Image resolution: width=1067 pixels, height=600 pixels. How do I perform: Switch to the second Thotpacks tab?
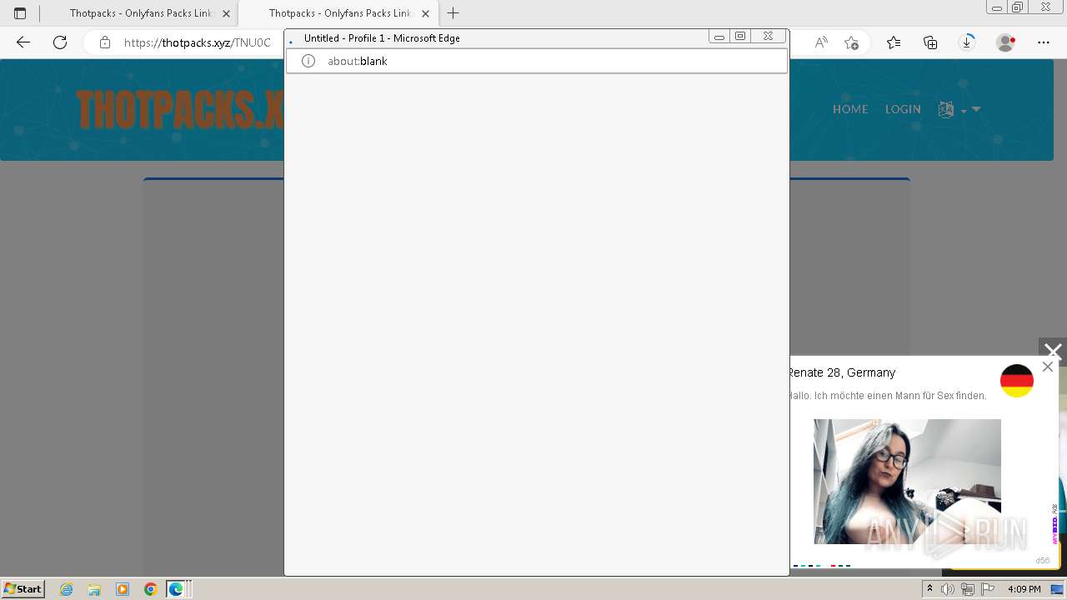[x=338, y=13]
